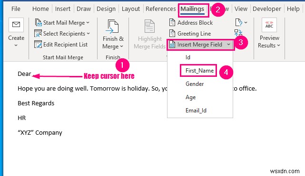Click the Highlight Merge Fields icon
The height and width of the screenshot is (176, 305).
point(149,26)
